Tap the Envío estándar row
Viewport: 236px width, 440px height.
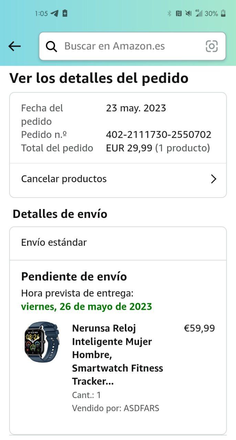point(118,243)
